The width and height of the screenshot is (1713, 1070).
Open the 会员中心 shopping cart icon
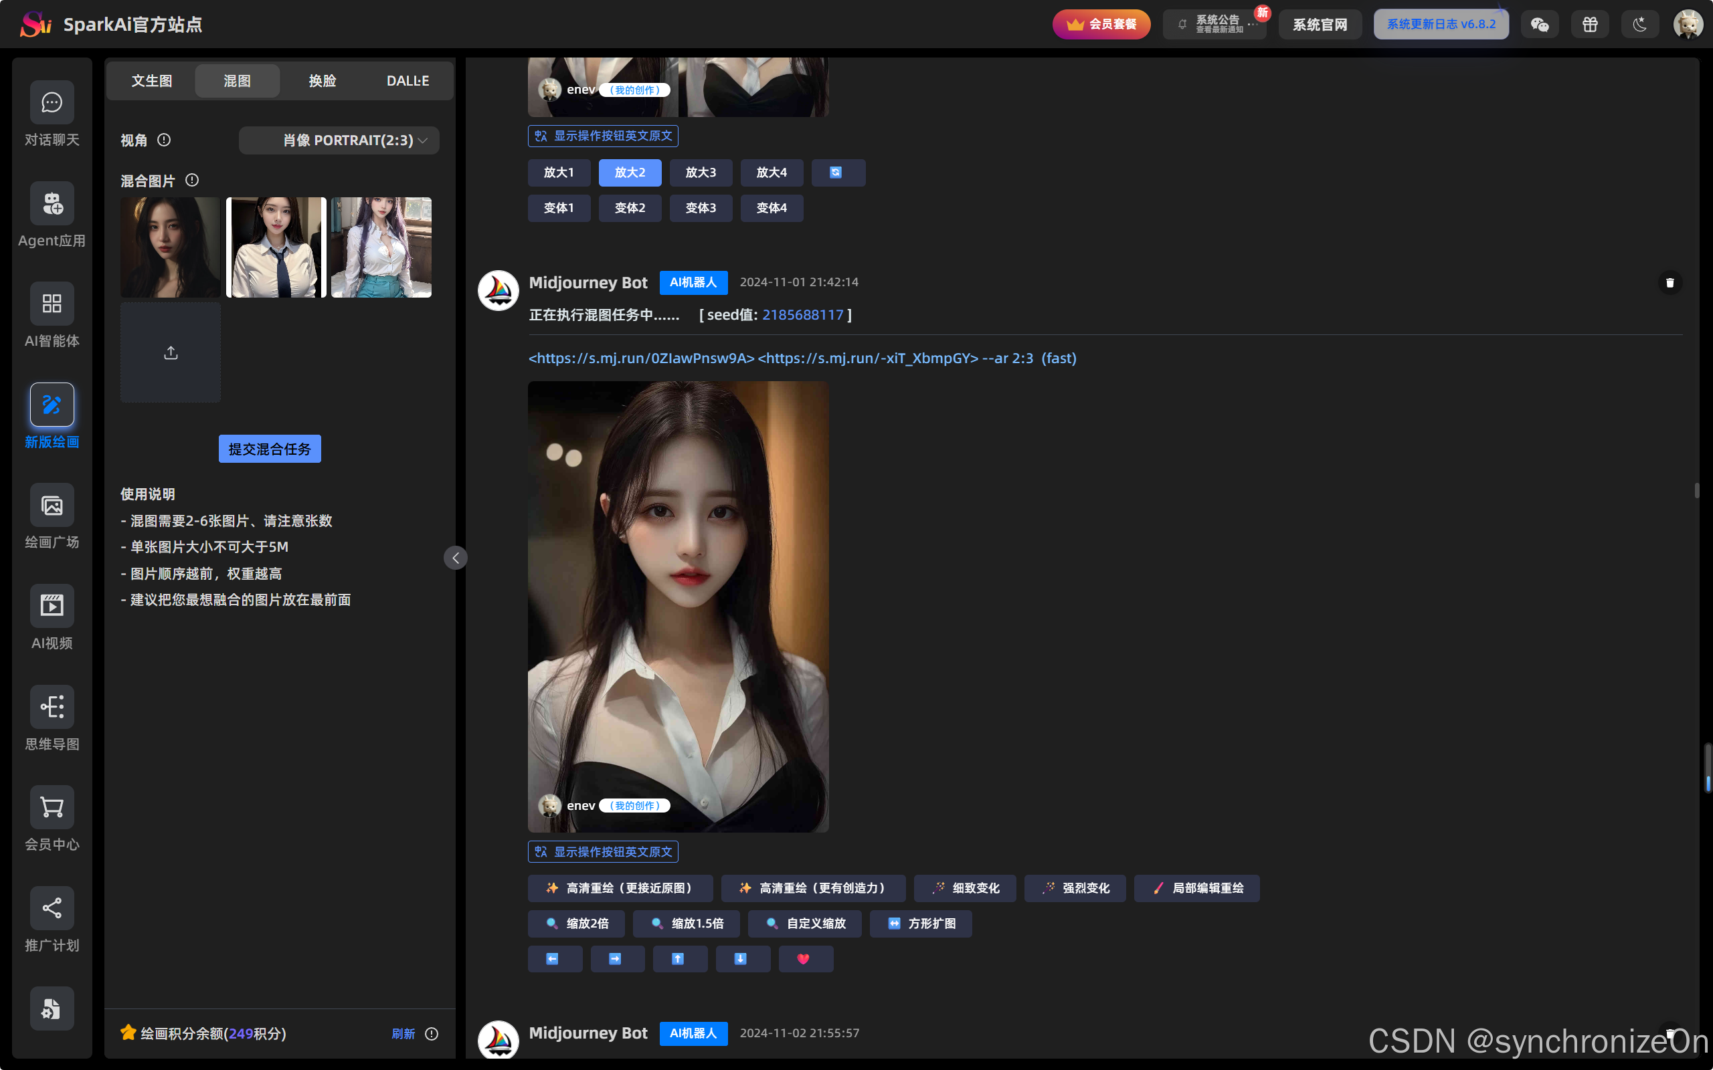[52, 807]
